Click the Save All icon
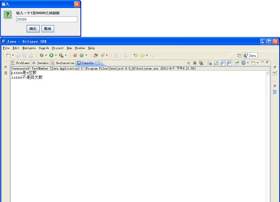The height and width of the screenshot is (202, 280). [x=24, y=55]
